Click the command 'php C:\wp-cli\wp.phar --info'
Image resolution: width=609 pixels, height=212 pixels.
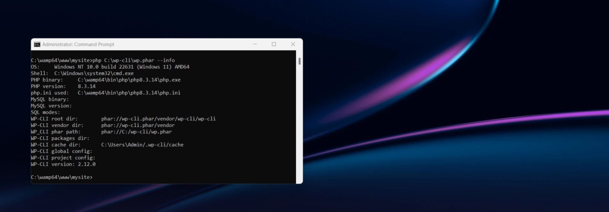[134, 60]
